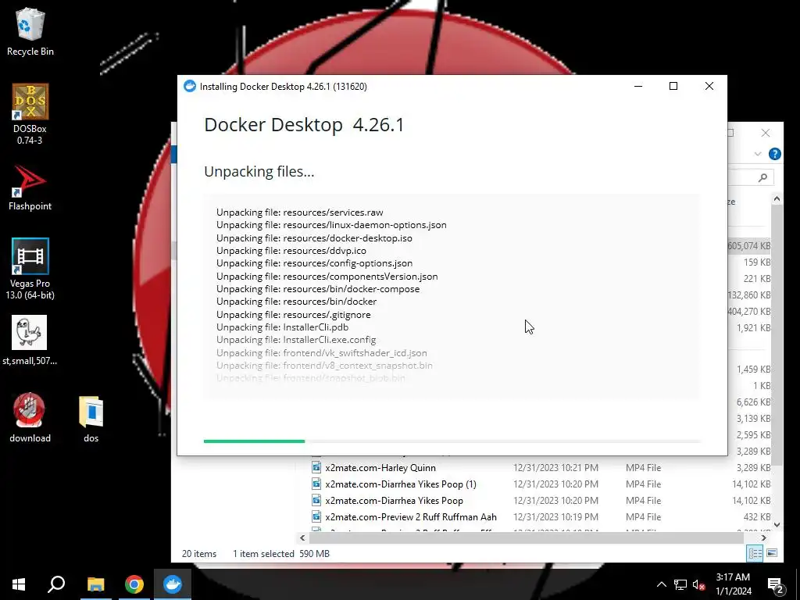Select the DOSBox 0.74-3 desktop shortcut
Image resolution: width=800 pixels, height=600 pixels.
point(30,114)
